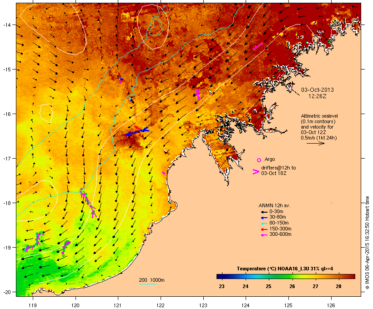Click the '0.5m/s (1kt 24h)' text
The image size is (373, 309).
(319, 138)
